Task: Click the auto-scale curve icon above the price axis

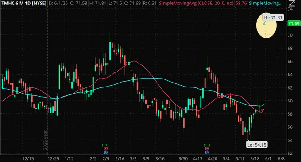Action: pyautogui.click(x=292, y=3)
